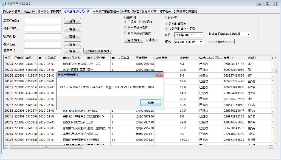This screenshot has height=160, width=281.
Task: Click into the 客户电话 input field
Action: pos(43,44)
